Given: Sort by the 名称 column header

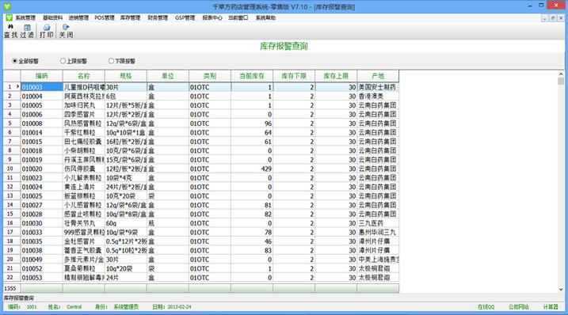Looking at the screenshot, I should point(84,76).
